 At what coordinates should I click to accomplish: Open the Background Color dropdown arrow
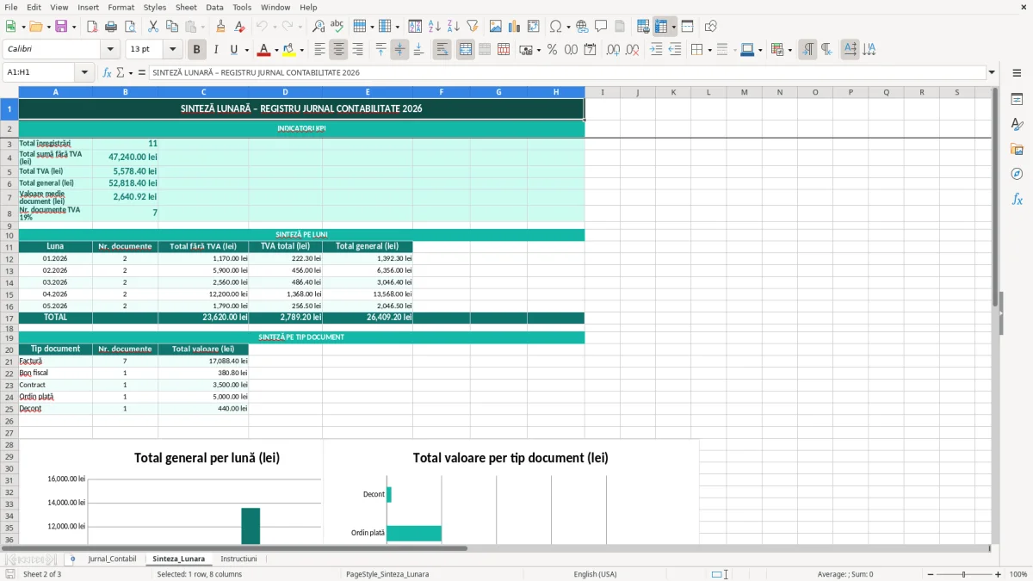pyautogui.click(x=302, y=50)
